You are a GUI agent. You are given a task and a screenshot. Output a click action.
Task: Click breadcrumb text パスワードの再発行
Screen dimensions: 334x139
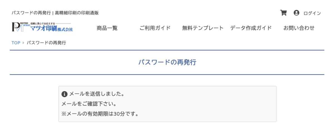click(x=46, y=43)
